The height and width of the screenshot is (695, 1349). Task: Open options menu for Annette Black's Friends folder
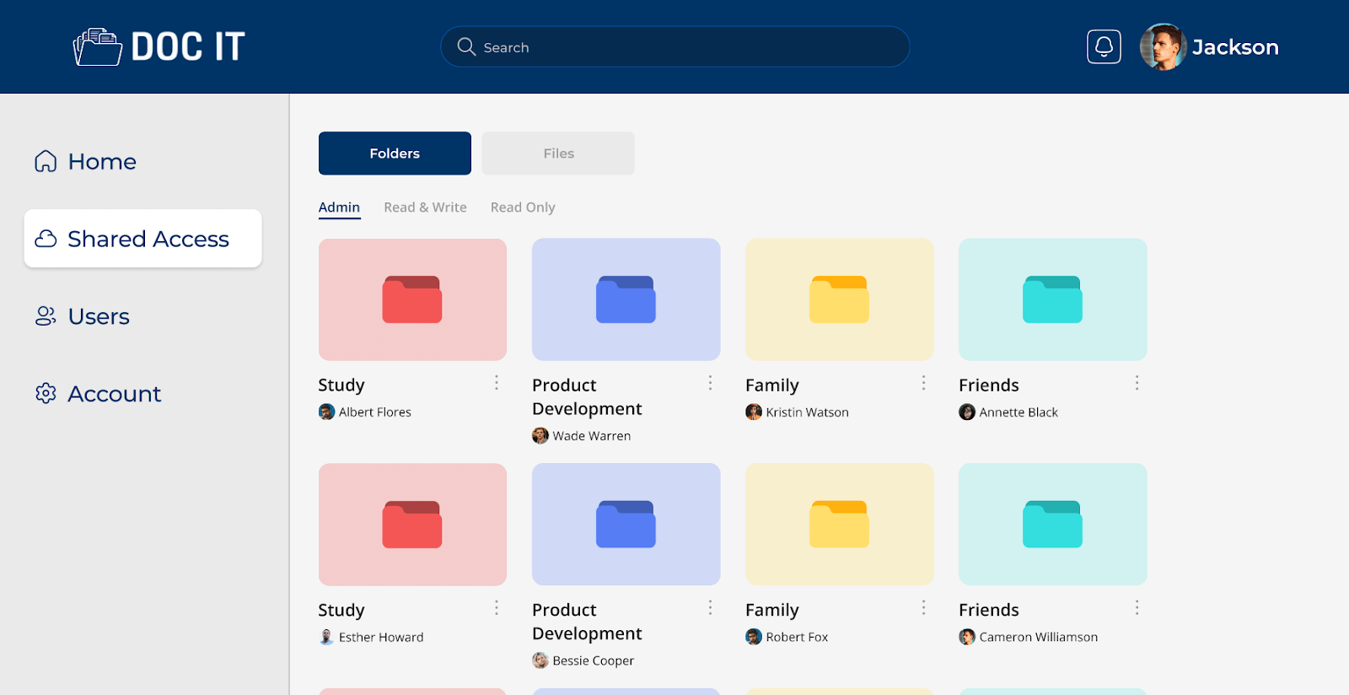point(1137,383)
